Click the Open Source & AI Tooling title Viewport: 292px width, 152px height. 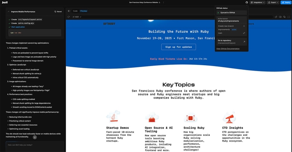[x=159, y=130]
